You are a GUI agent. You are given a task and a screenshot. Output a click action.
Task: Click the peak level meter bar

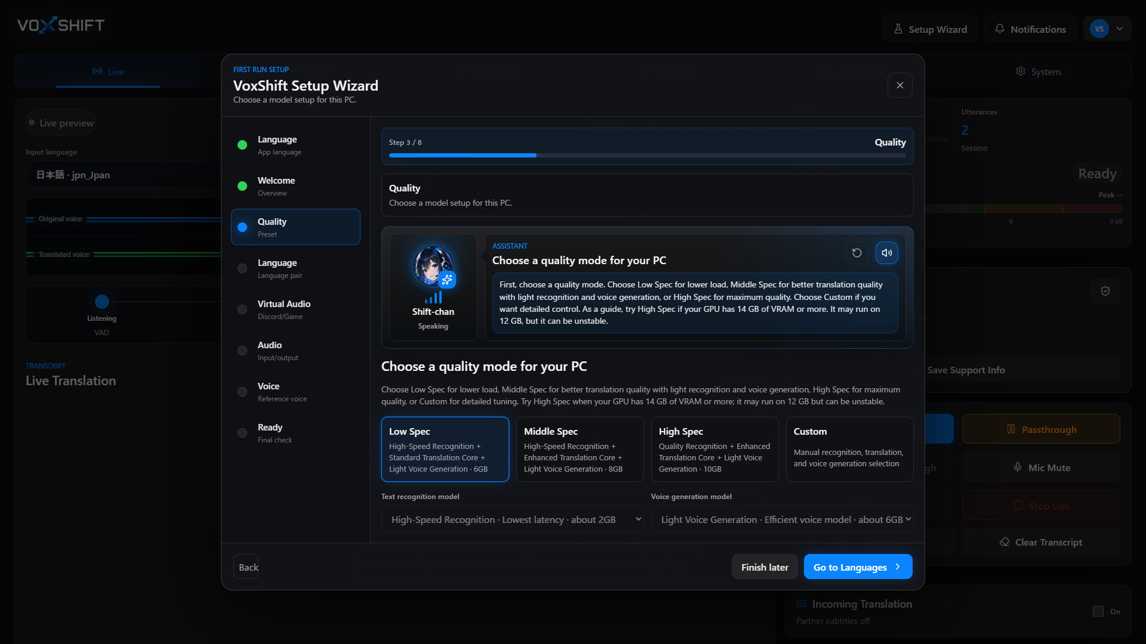(x=1024, y=209)
